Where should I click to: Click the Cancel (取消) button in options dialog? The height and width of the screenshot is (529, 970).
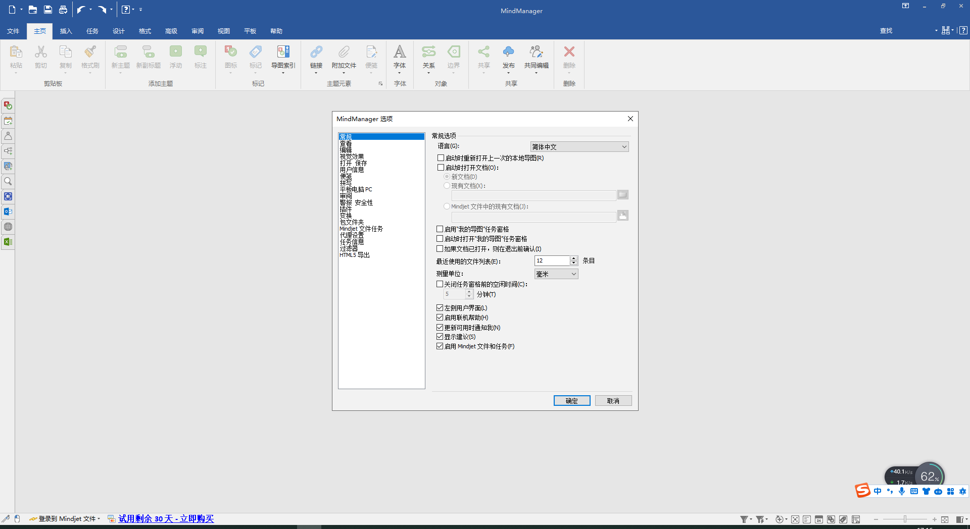[x=613, y=401]
